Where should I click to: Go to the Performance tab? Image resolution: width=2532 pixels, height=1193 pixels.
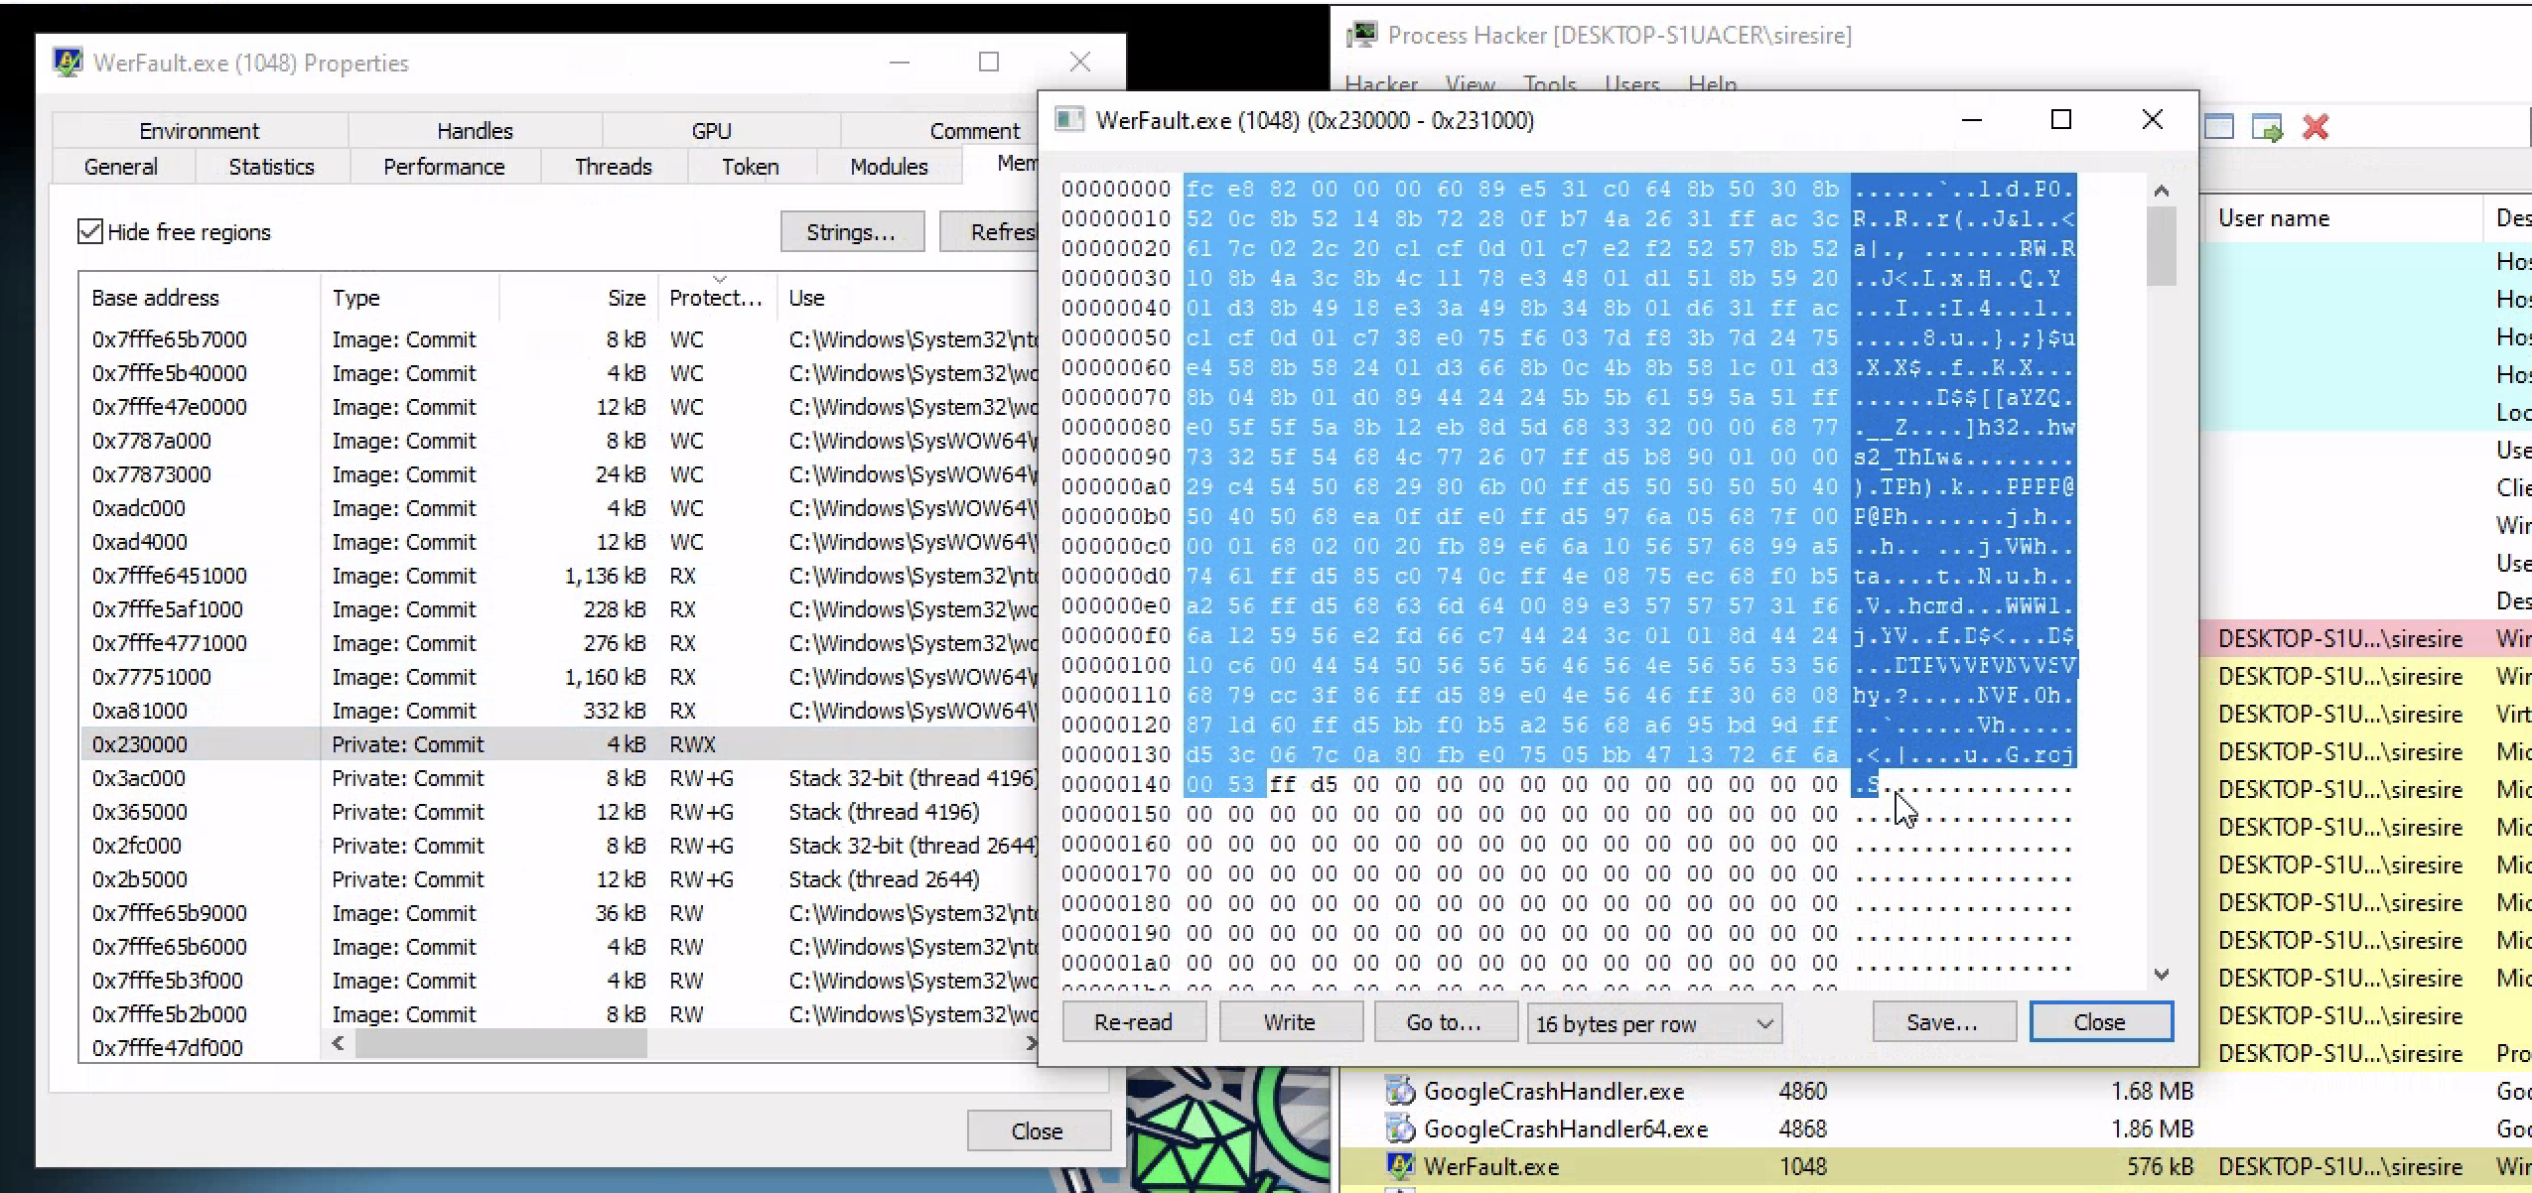pos(444,167)
